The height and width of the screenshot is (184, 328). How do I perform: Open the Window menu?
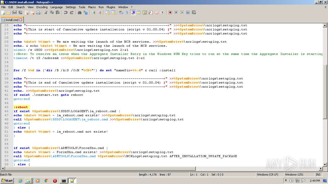click(x=123, y=7)
